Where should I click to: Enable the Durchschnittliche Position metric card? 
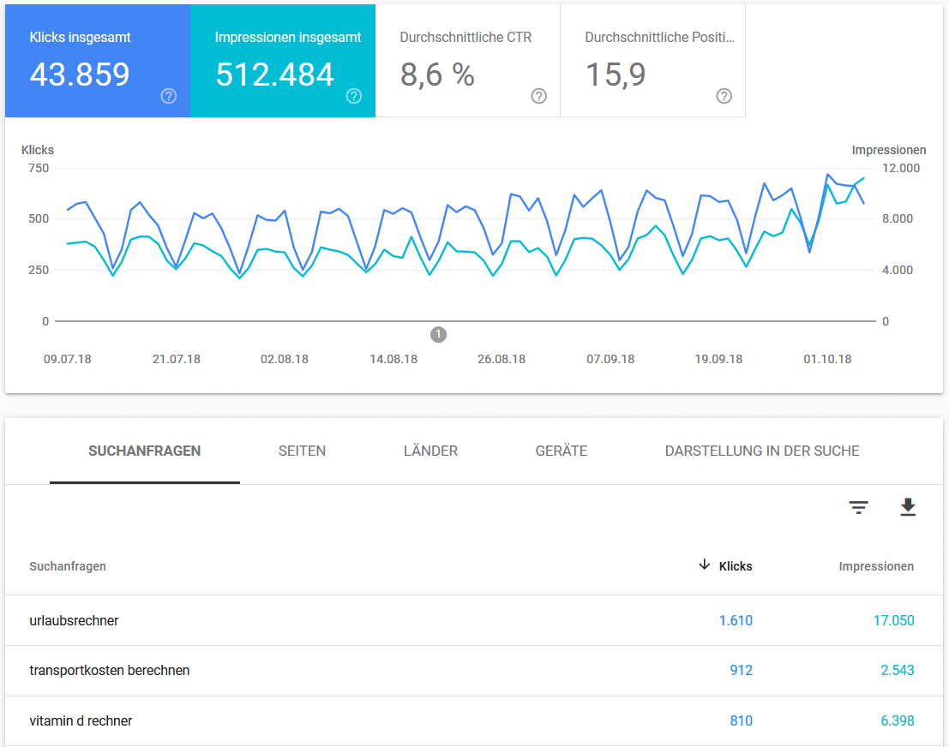pyautogui.click(x=652, y=61)
